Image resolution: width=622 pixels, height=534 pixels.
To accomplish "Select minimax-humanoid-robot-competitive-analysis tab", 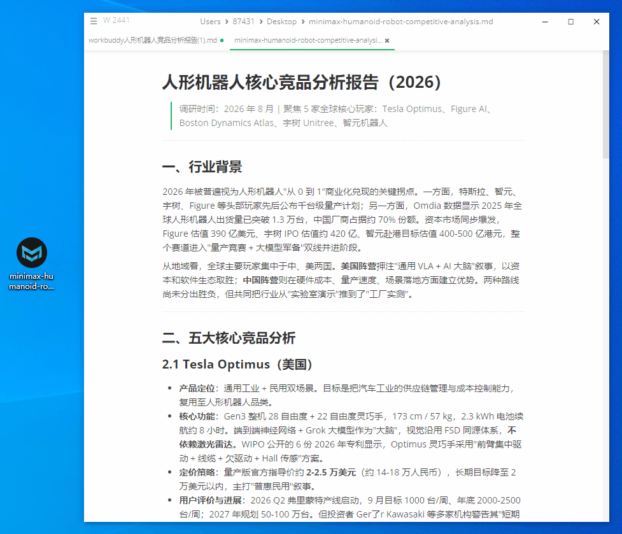I will (x=308, y=41).
